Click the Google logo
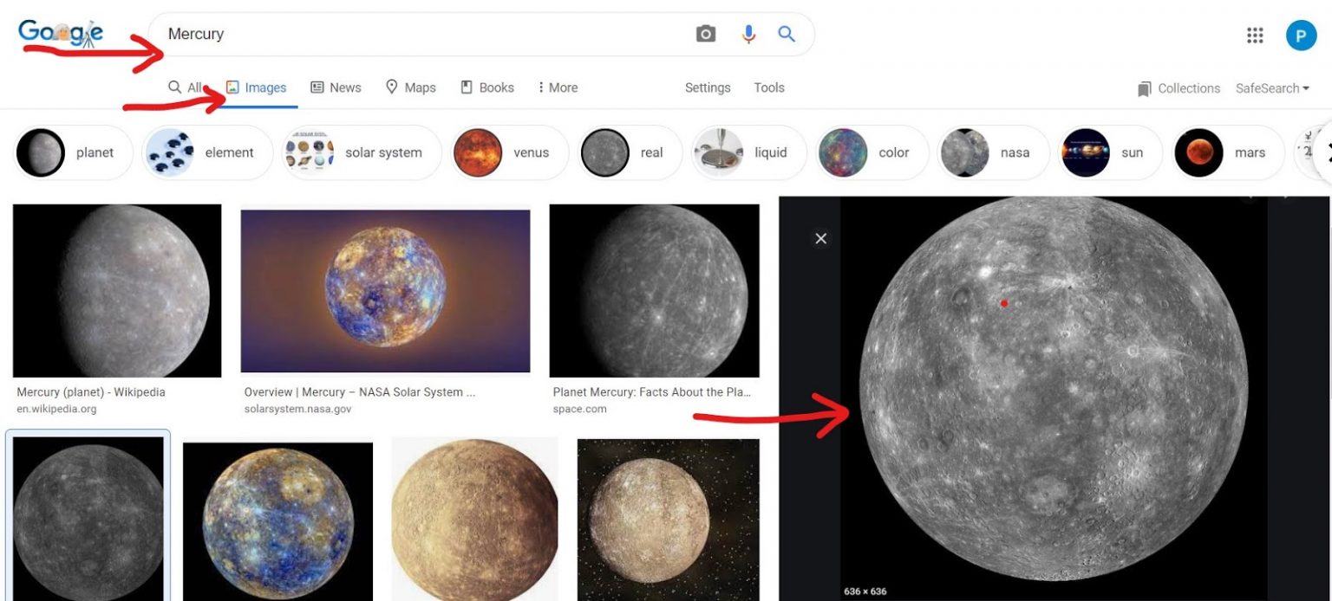1332x601 pixels. pos(61,33)
